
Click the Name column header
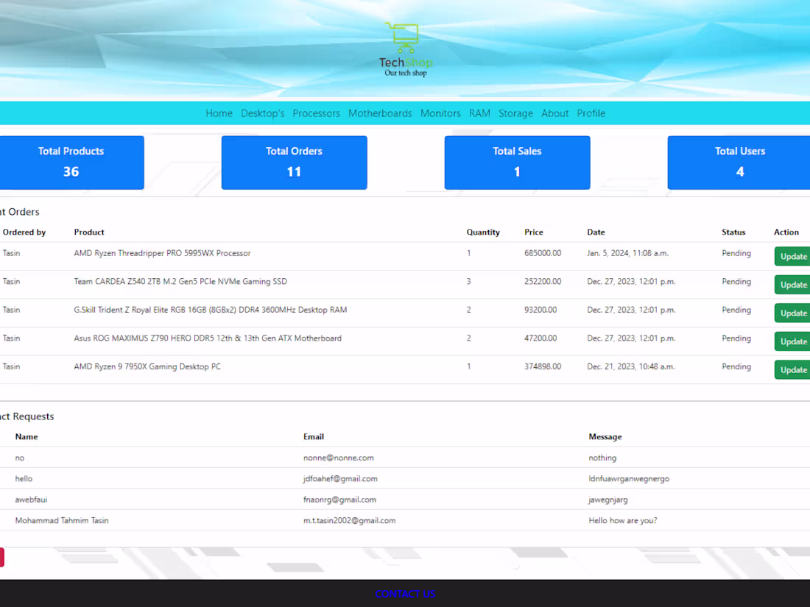point(27,436)
